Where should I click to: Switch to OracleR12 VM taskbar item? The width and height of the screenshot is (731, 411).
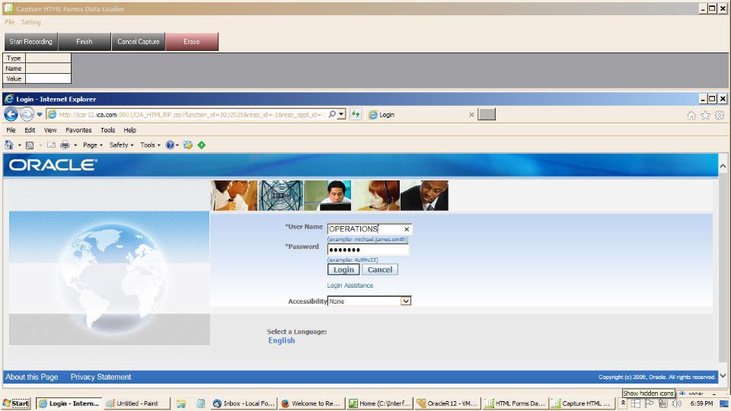tap(448, 403)
